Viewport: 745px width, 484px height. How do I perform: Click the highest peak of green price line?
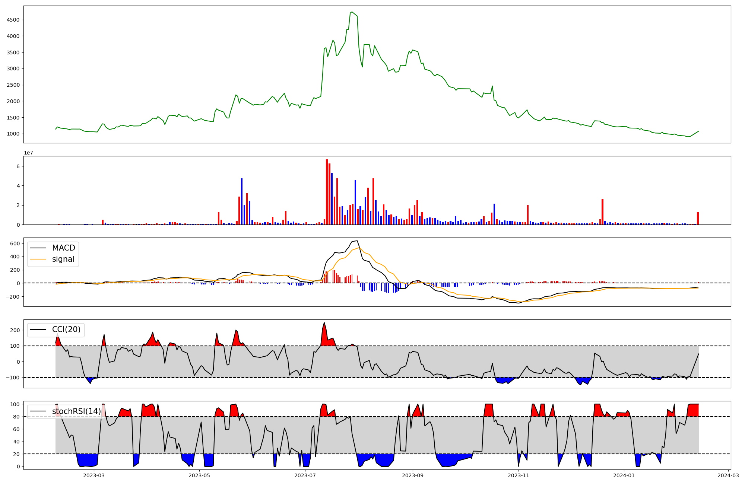(352, 12)
